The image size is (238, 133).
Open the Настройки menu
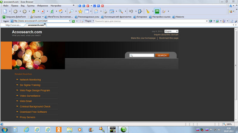point(56,6)
